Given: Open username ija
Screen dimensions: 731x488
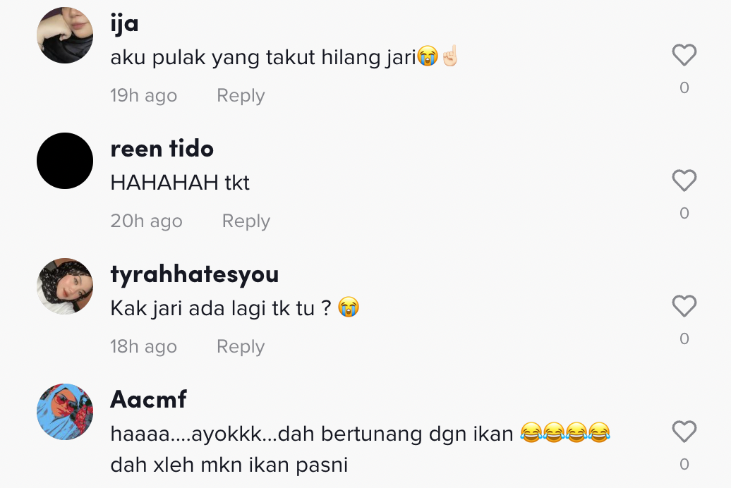Looking at the screenshot, I should tap(124, 23).
